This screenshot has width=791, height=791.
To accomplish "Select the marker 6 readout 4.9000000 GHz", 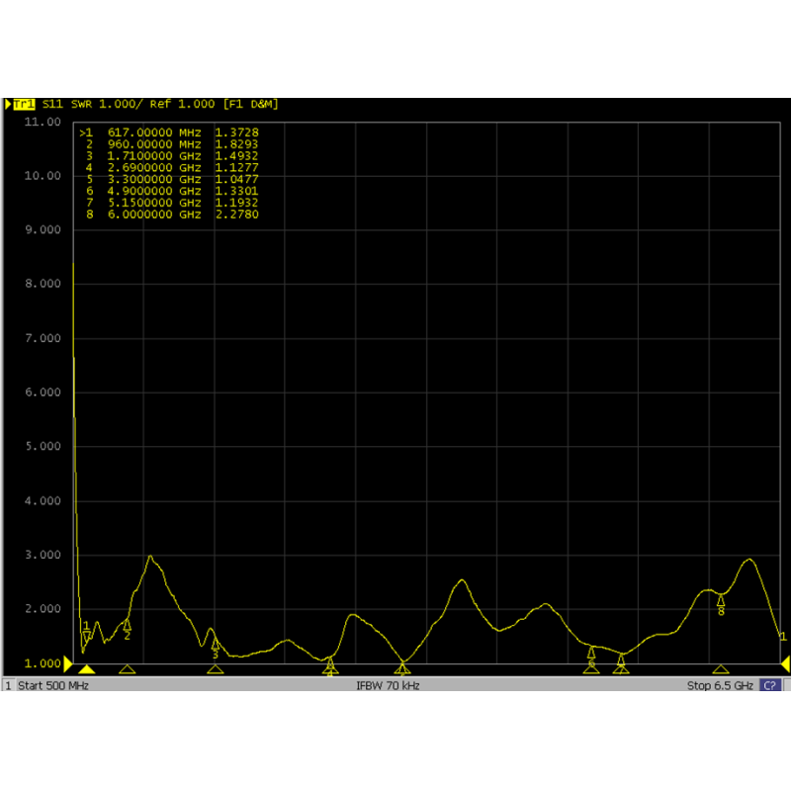I will [154, 191].
